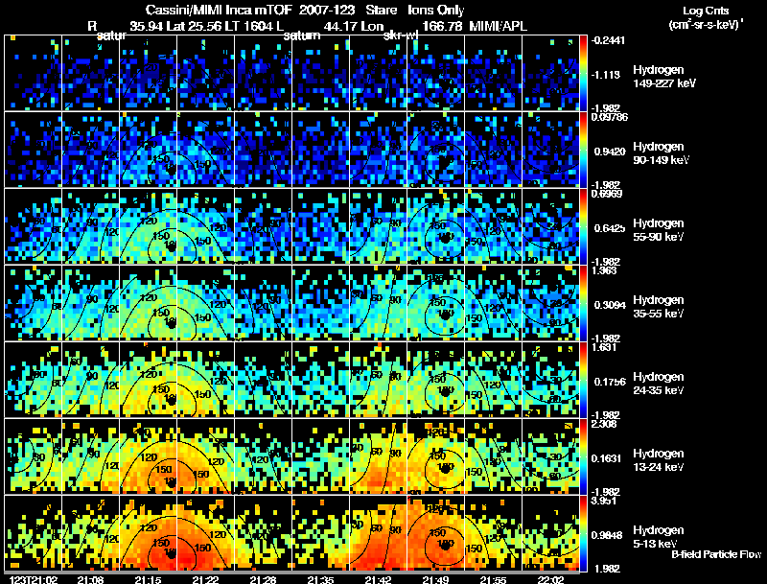Screen dimensions: 767x584
Task: Select the "Hydrogen 5-13 keV" row label
Action: click(659, 537)
